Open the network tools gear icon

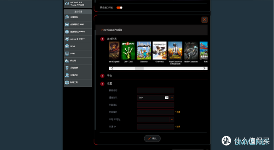(67, 82)
